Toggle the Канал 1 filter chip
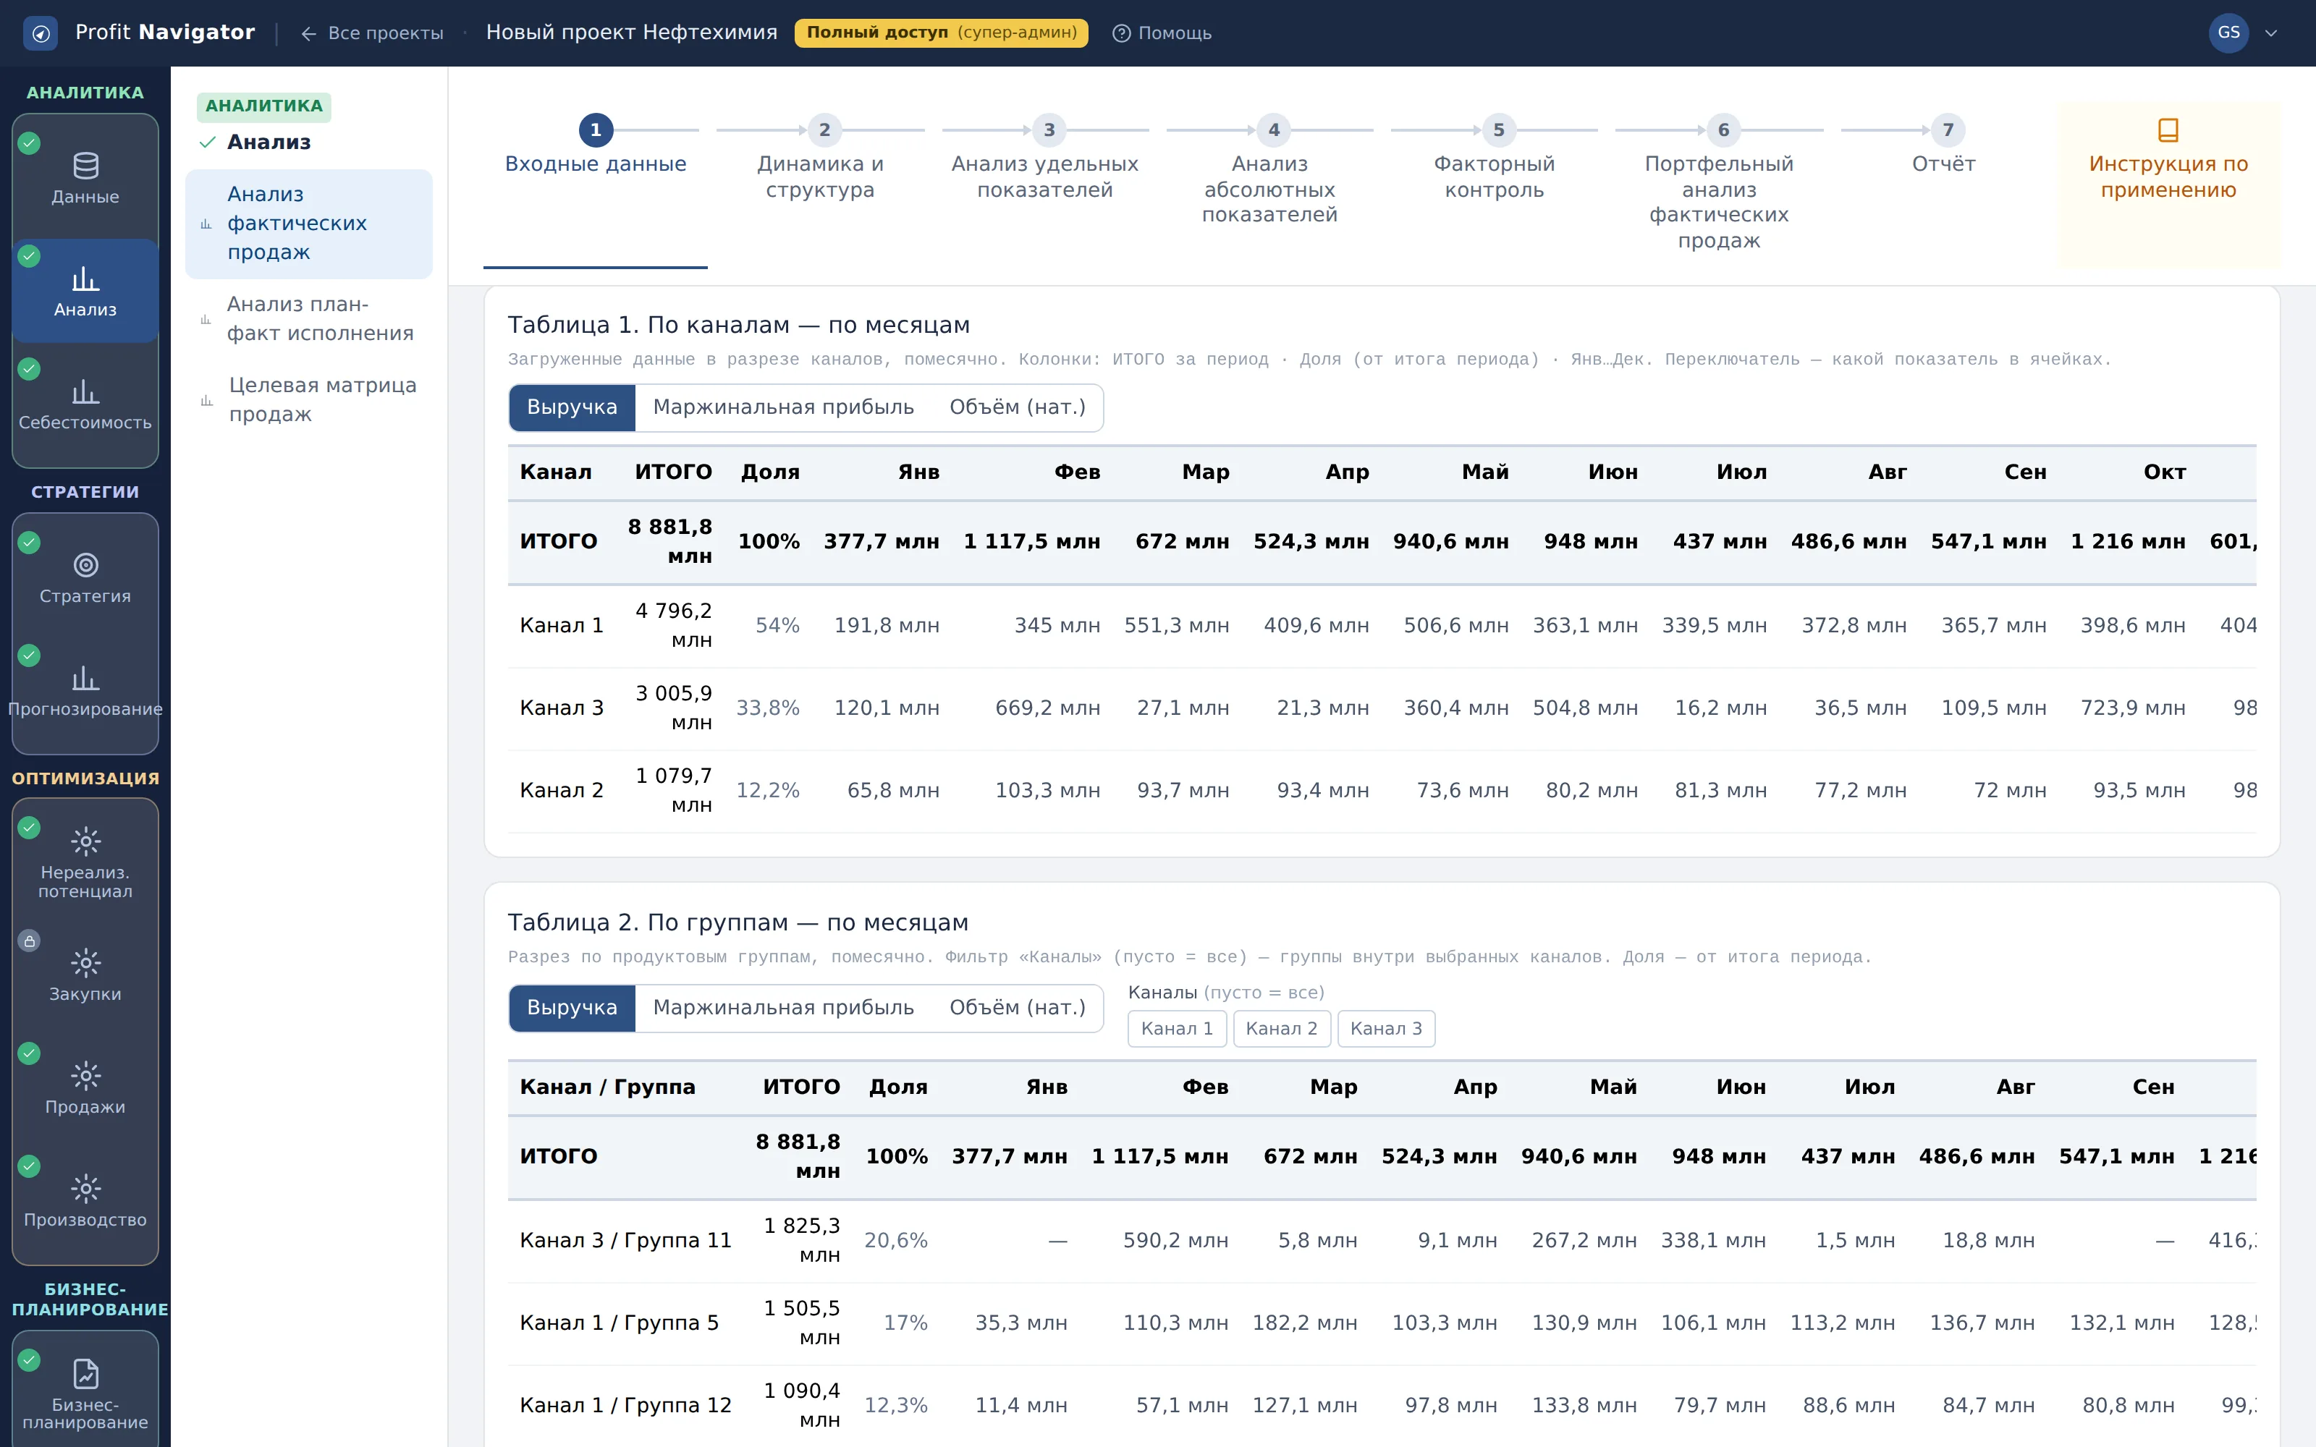The height and width of the screenshot is (1447, 2316). tap(1176, 1029)
